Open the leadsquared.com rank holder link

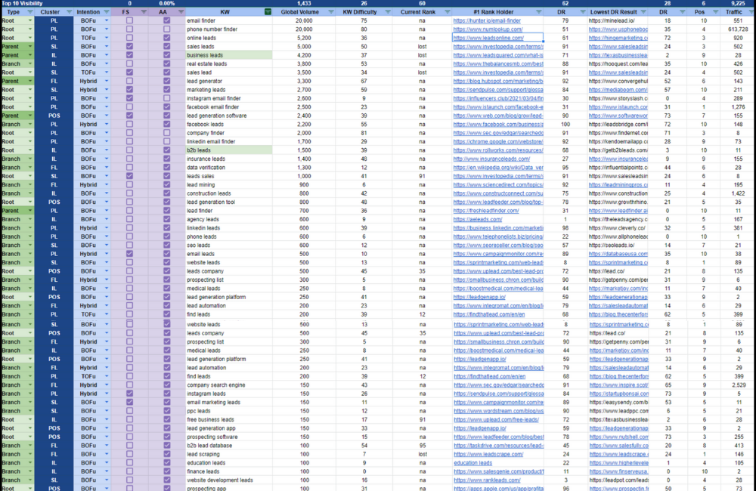click(x=498, y=55)
